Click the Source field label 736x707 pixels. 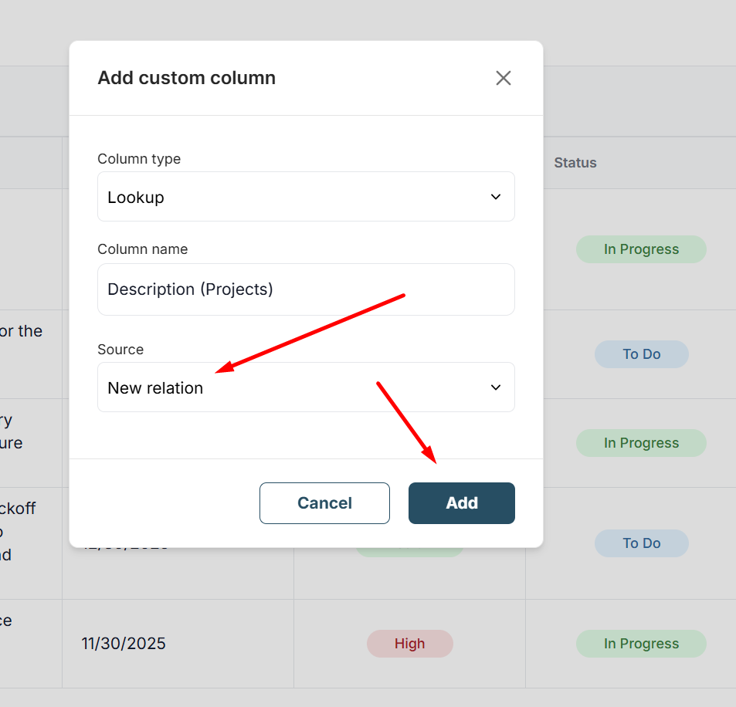[x=120, y=350]
